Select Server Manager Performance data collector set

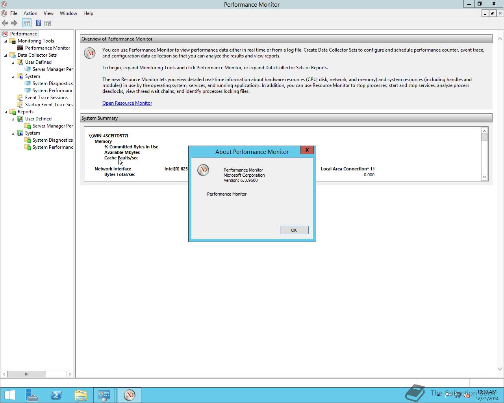53,69
